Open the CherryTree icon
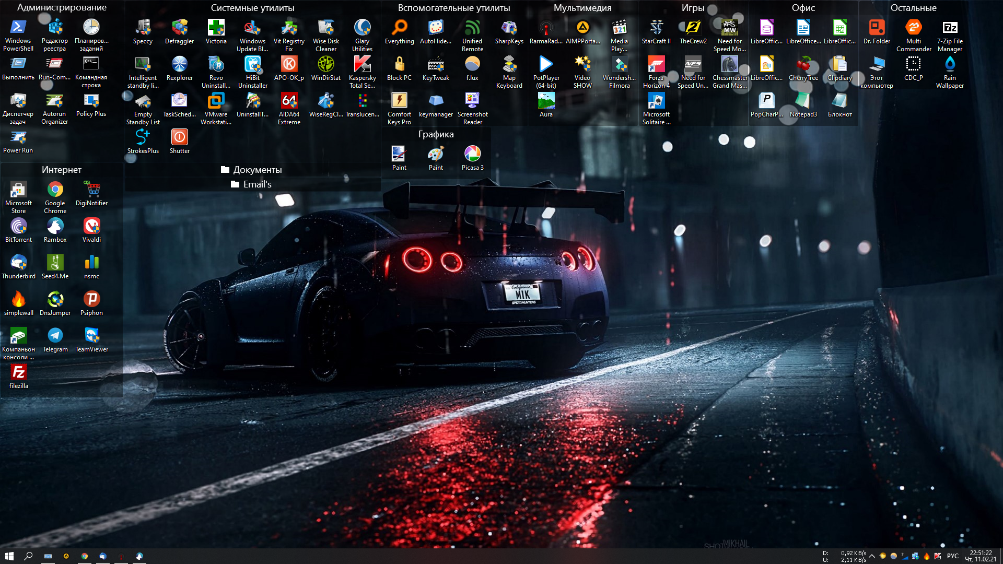Image resolution: width=1003 pixels, height=564 pixels. coord(803,68)
